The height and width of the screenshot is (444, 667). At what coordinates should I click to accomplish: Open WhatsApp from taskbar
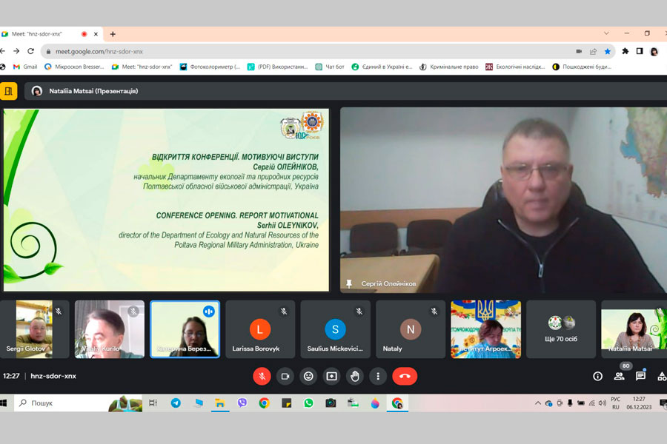point(308,403)
